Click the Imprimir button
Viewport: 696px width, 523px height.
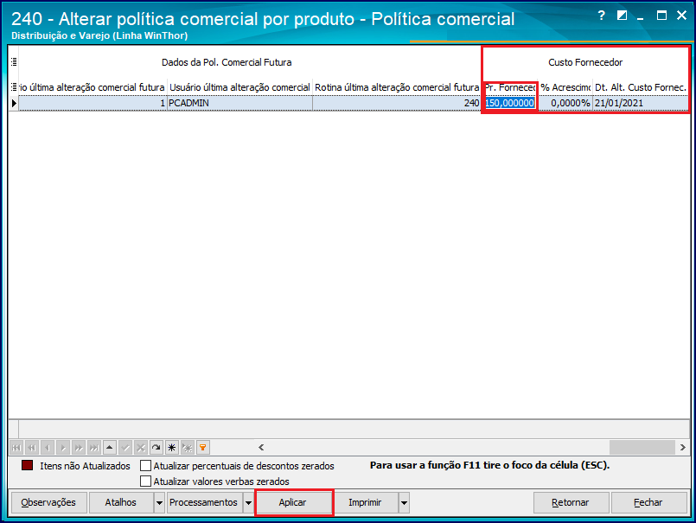point(366,502)
